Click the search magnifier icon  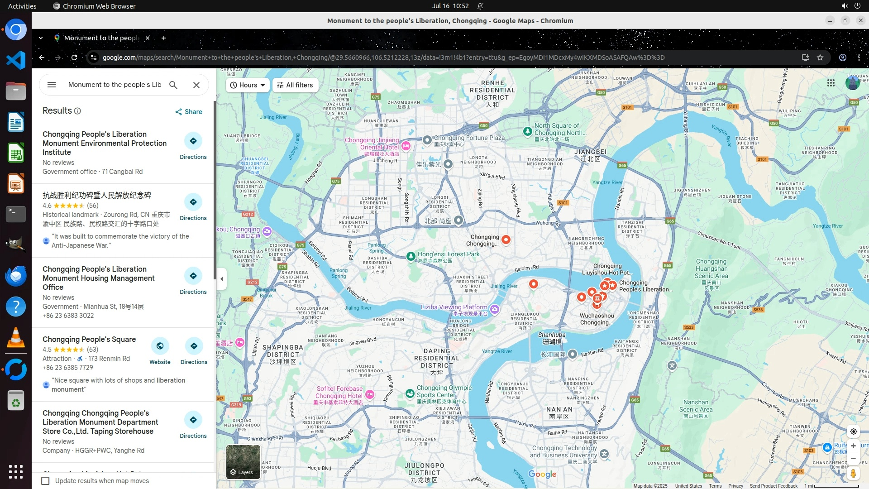173,85
